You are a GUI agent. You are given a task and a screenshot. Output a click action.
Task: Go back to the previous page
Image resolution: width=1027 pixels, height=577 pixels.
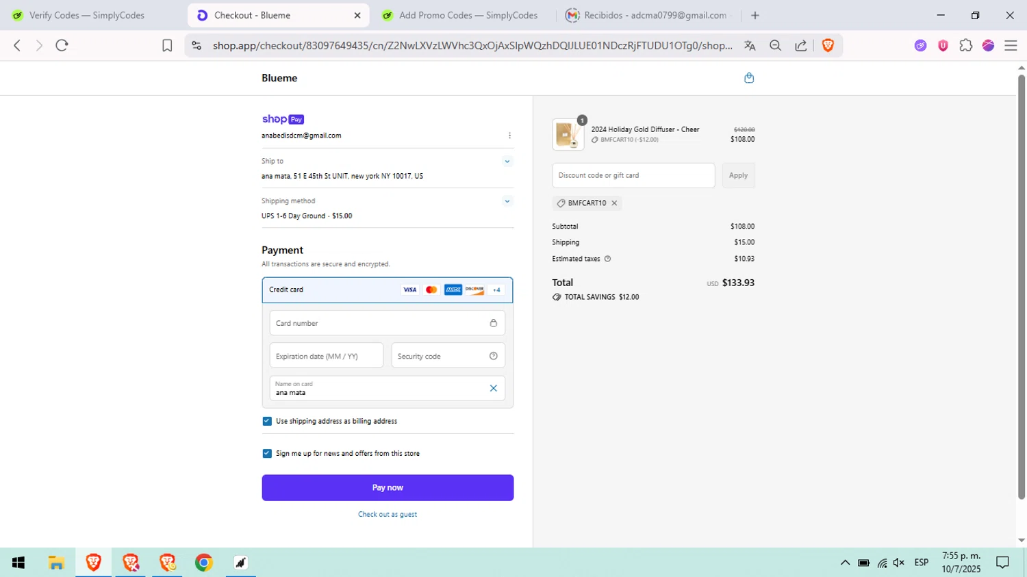(x=17, y=45)
